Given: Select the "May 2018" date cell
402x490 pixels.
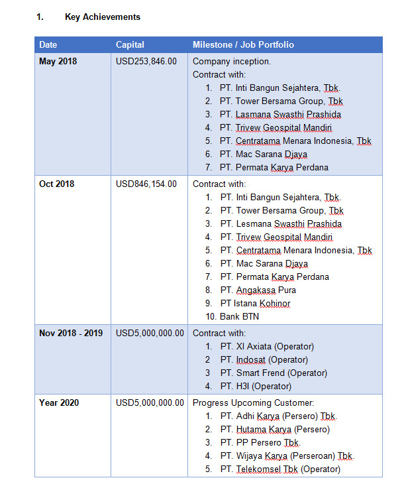Looking at the screenshot, I should click(x=58, y=62).
